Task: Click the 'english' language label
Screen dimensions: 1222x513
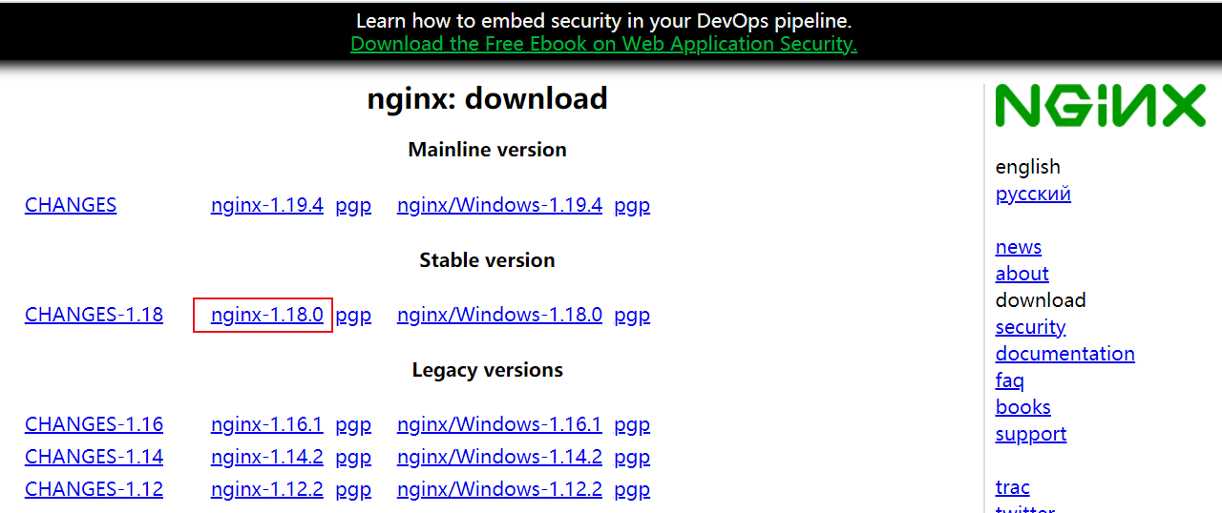Action: pyautogui.click(x=1028, y=167)
